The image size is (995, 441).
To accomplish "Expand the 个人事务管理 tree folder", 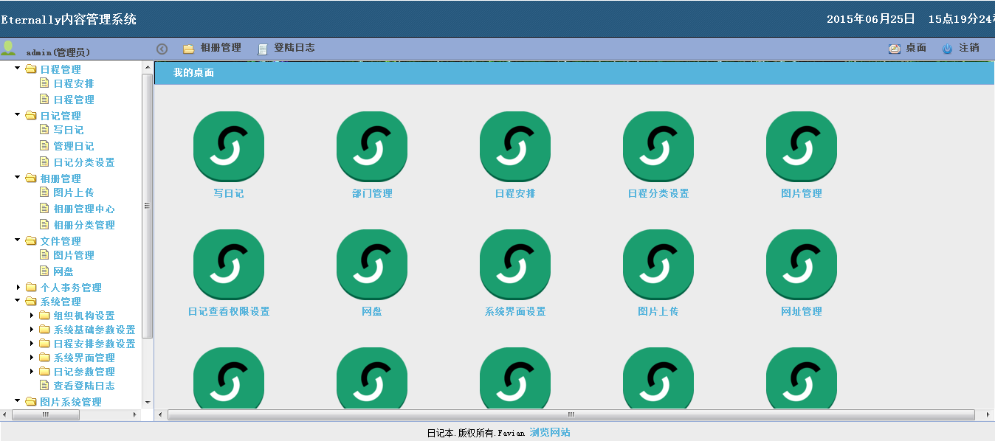I will point(18,288).
